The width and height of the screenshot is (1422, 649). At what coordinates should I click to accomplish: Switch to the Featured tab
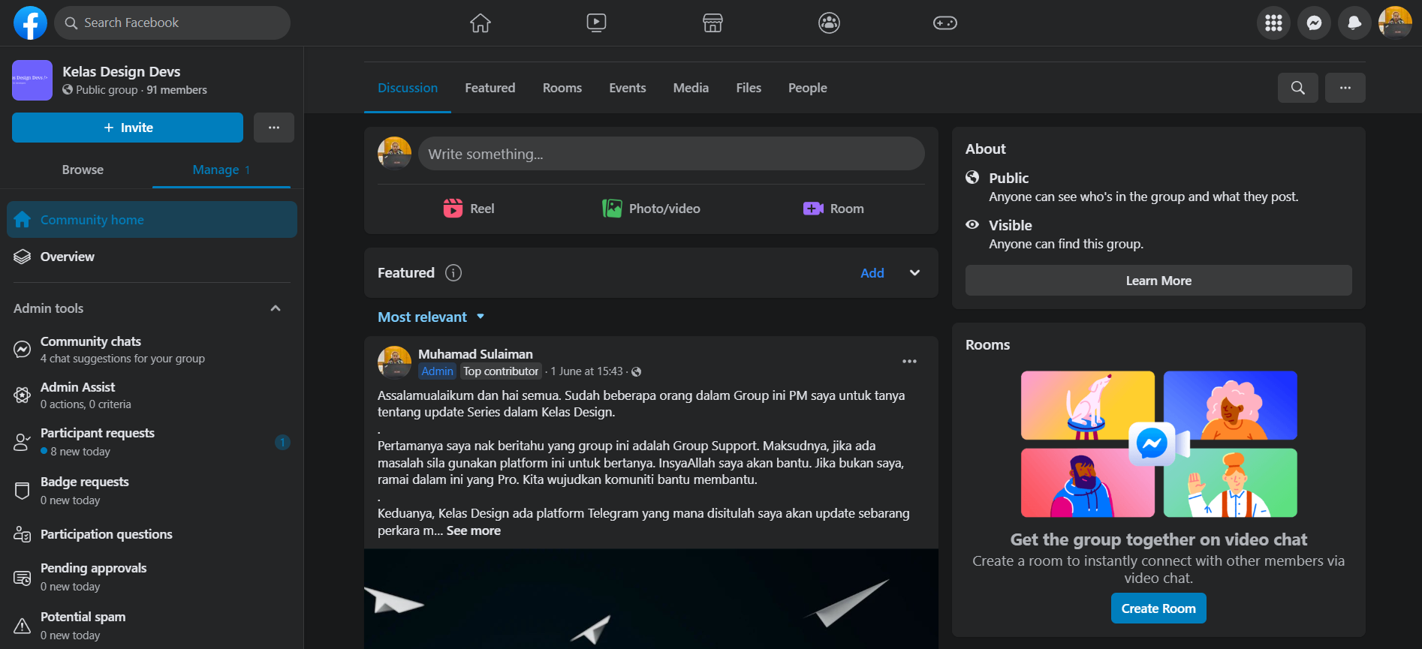[x=490, y=88]
